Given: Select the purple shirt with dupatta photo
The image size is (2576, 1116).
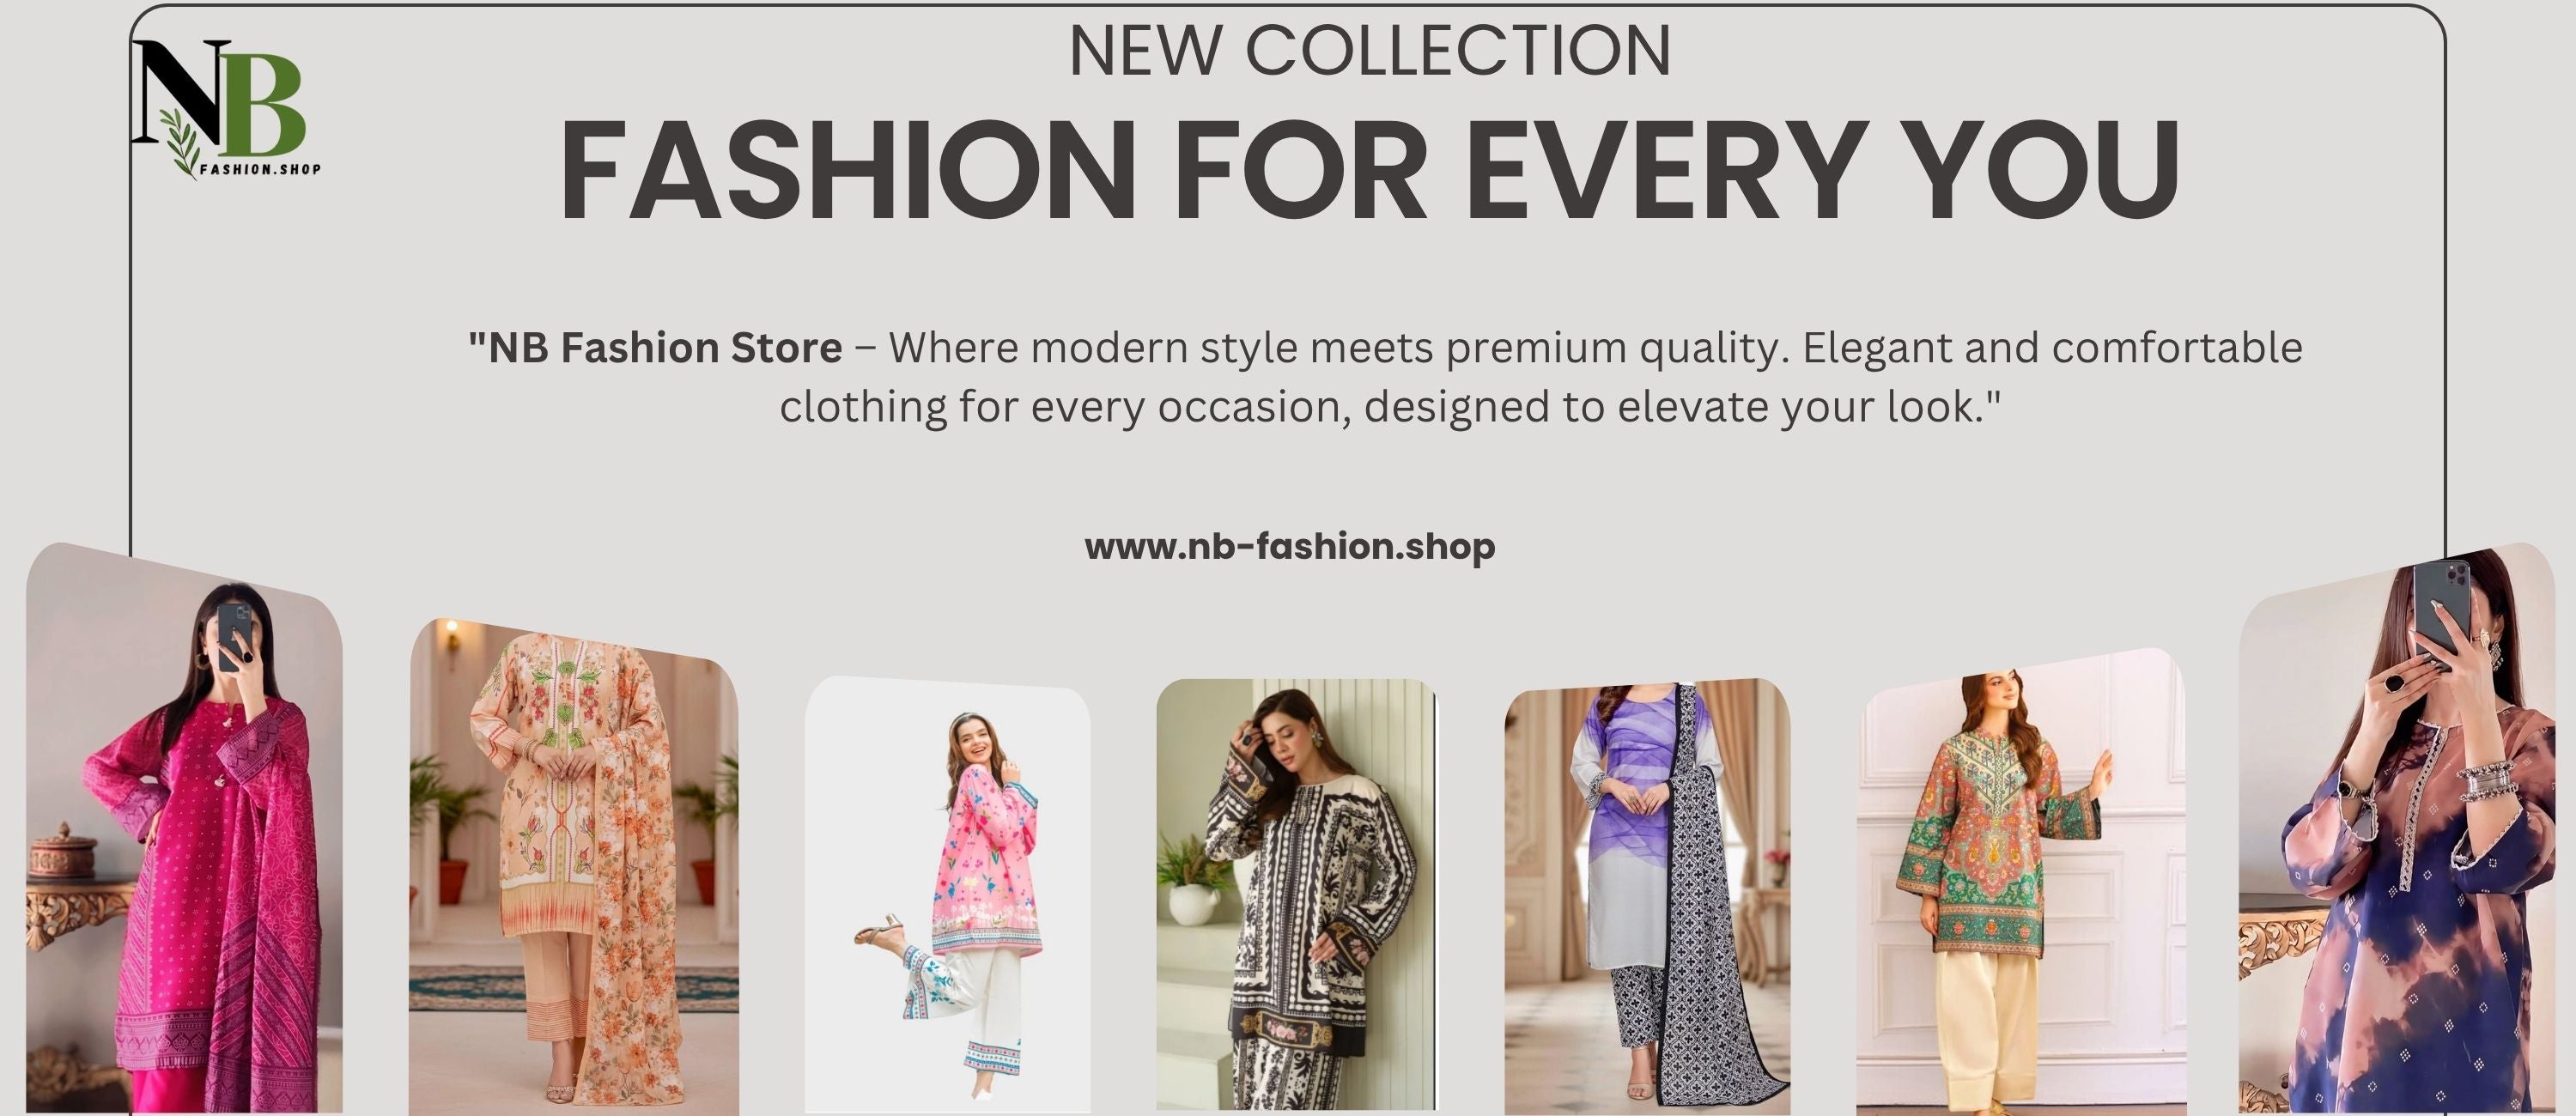Looking at the screenshot, I should click(1647, 896).
